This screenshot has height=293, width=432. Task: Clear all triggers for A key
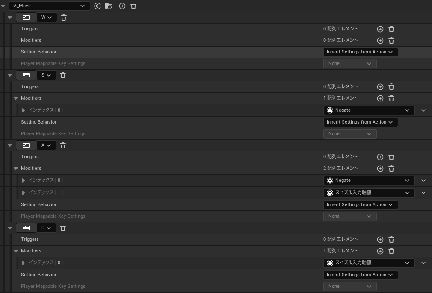coord(391,157)
